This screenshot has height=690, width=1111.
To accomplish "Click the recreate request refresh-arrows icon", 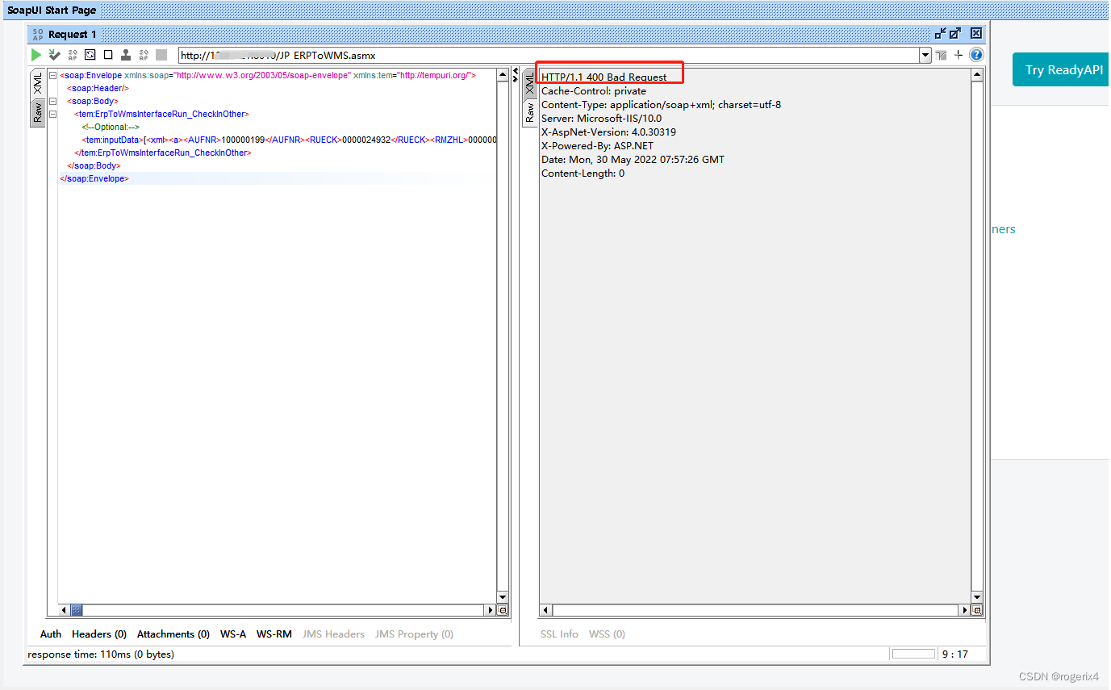I will 90,55.
